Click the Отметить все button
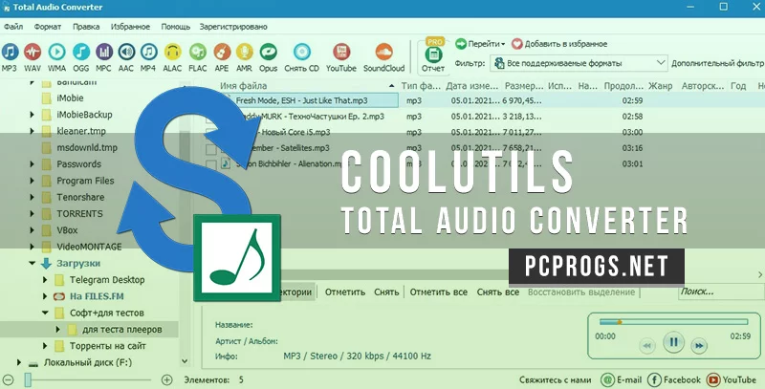Image resolution: width=765 pixels, height=389 pixels. pyautogui.click(x=439, y=292)
